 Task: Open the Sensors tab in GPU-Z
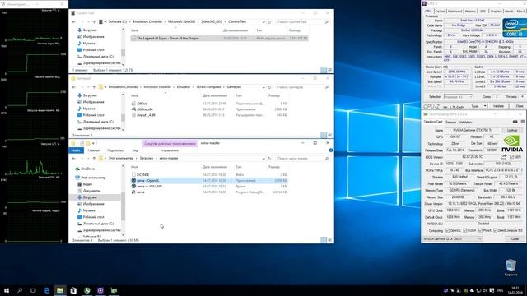[451, 123]
